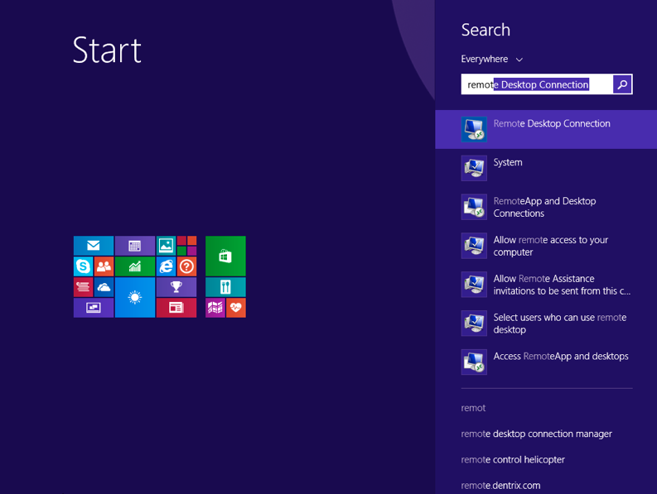Screen dimensions: 657x494
Task: Open the Desktop tile
Action: tap(94, 308)
